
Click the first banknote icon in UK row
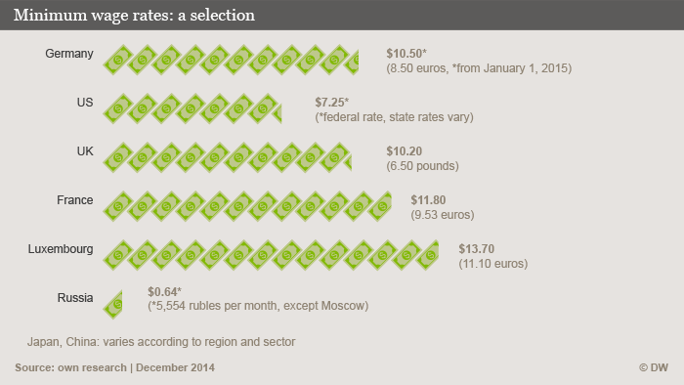pyautogui.click(x=118, y=157)
